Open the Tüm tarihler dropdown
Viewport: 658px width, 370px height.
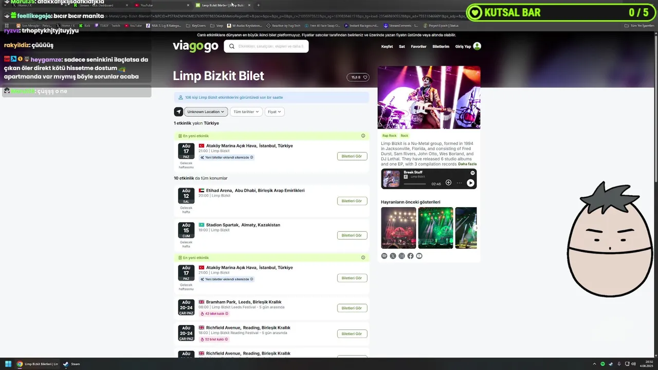tap(246, 112)
